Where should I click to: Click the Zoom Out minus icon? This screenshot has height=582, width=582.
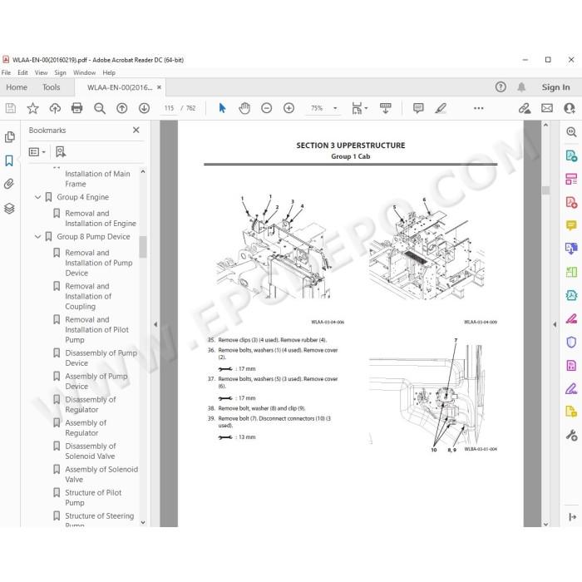tap(267, 108)
